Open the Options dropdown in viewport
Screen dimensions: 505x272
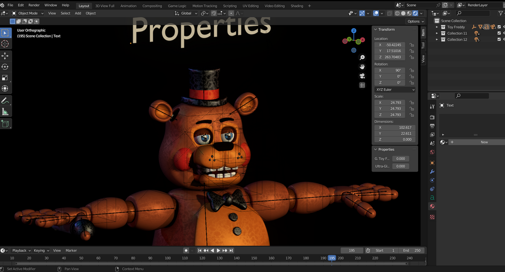click(x=415, y=21)
